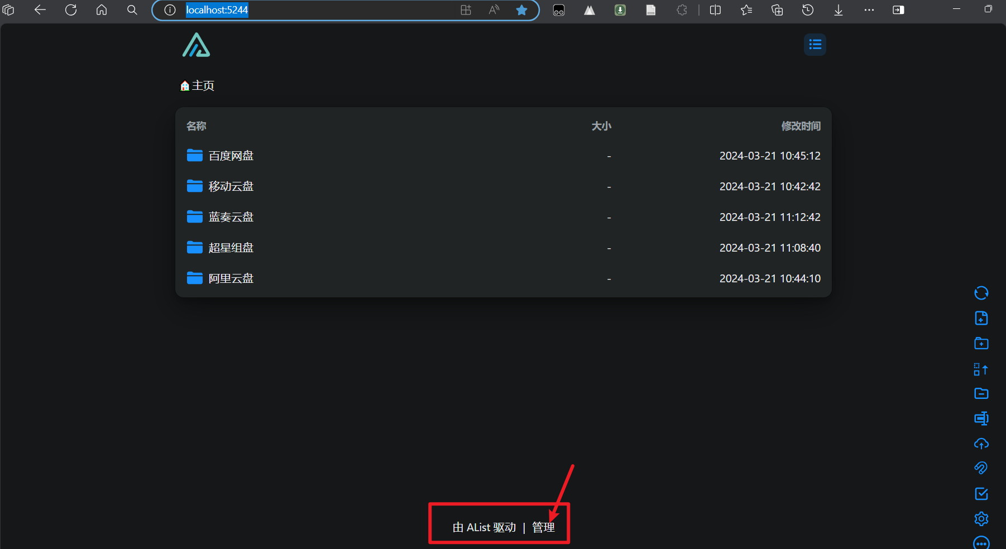The image size is (1006, 549).
Task: Click the 阿里云盘 folder icon
Action: click(x=195, y=278)
